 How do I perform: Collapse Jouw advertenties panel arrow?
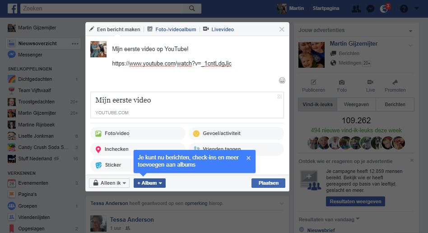click(x=410, y=31)
